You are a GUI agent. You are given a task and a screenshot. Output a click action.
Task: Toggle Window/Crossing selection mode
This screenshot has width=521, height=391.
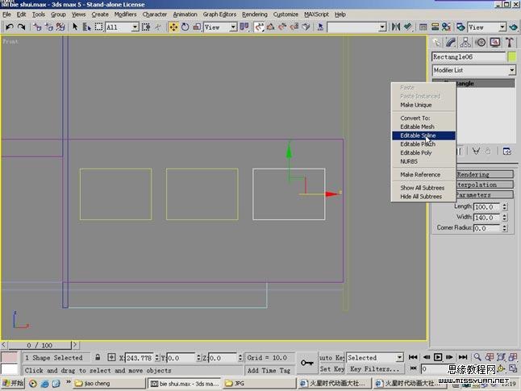click(145, 27)
